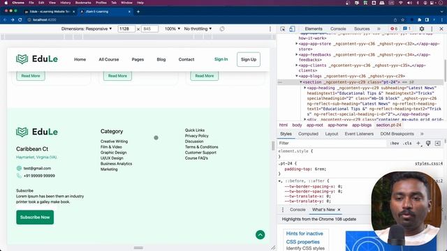
Task: Show more DevTools tabs chevron
Action: coord(379,29)
